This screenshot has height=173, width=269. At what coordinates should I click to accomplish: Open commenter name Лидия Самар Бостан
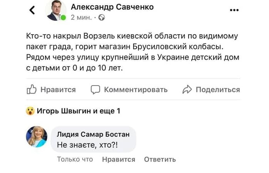pos(93,134)
